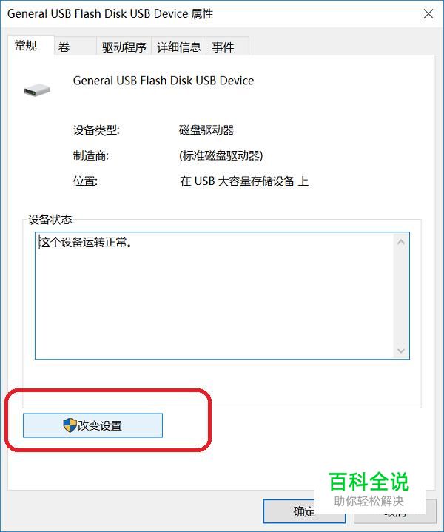Click the status box scroll up arrow
The height and width of the screenshot is (532, 444).
(401, 241)
